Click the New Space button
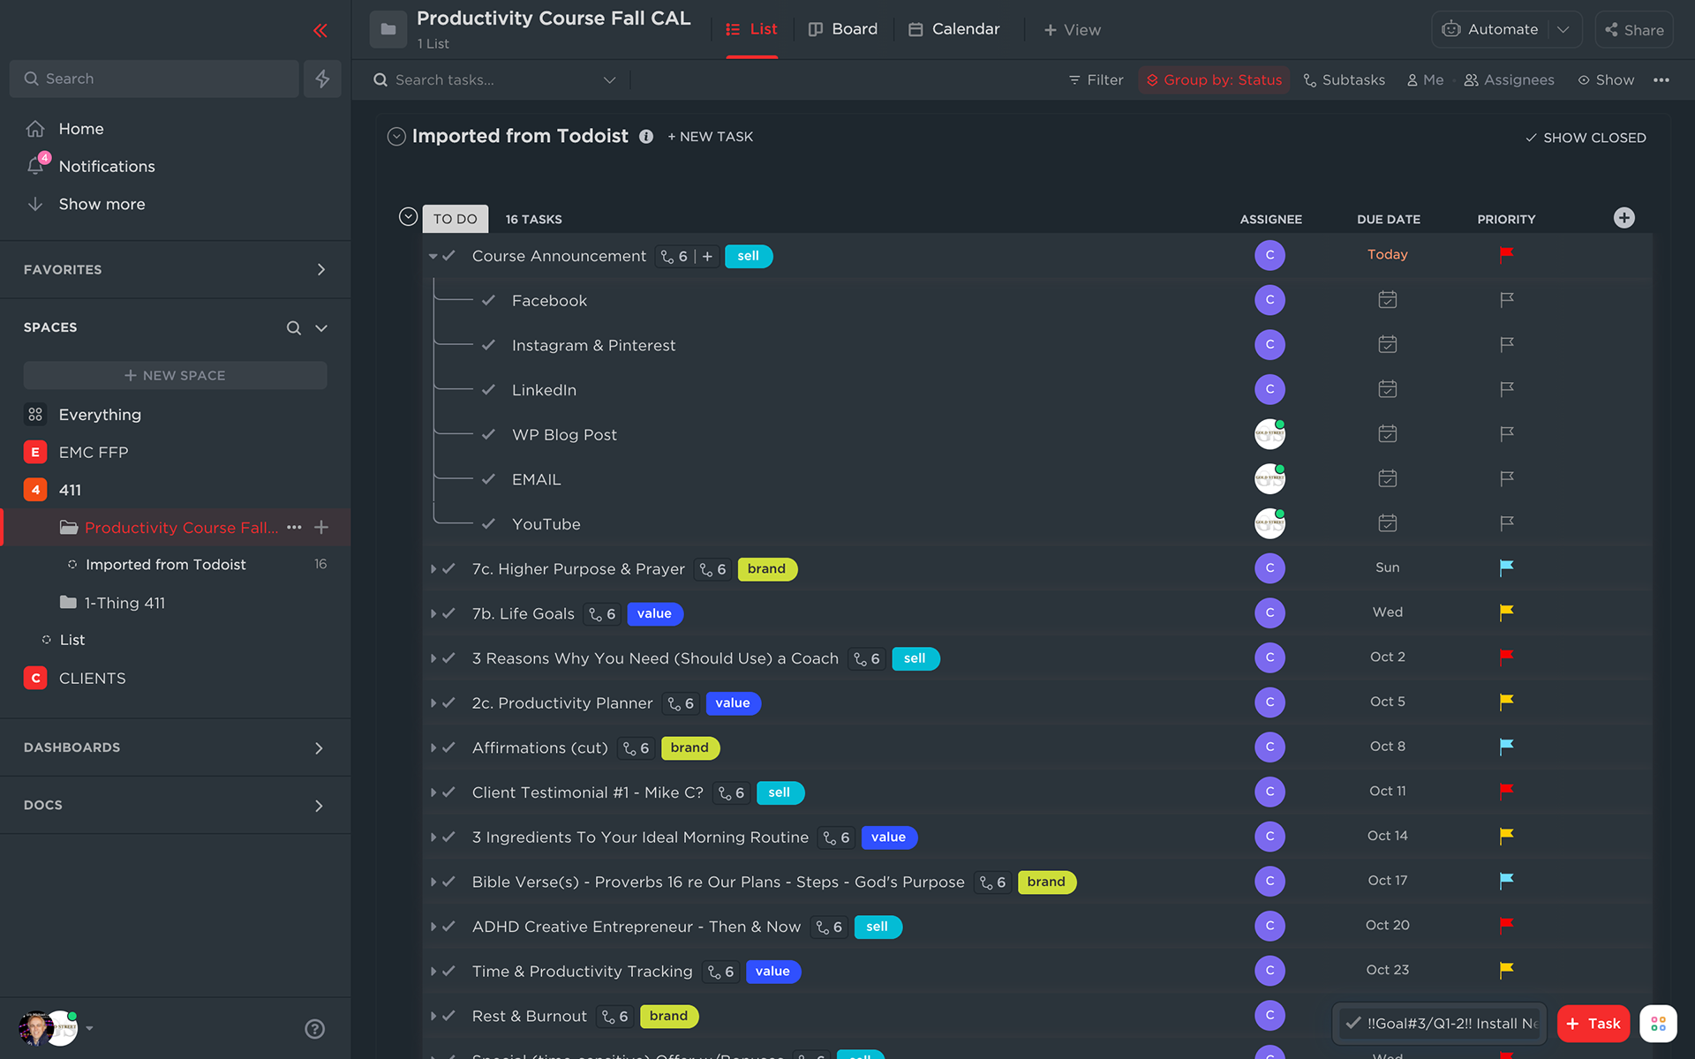Screen dimensions: 1695x1059 (x=175, y=375)
